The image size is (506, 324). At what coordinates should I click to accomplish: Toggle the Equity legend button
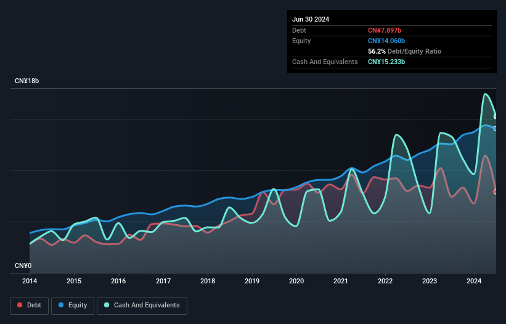[x=73, y=306]
